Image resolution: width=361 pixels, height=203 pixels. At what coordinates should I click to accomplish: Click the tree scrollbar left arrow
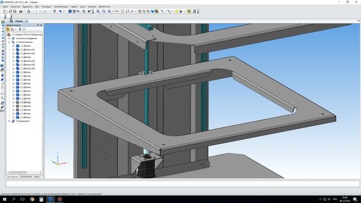click(8, 173)
